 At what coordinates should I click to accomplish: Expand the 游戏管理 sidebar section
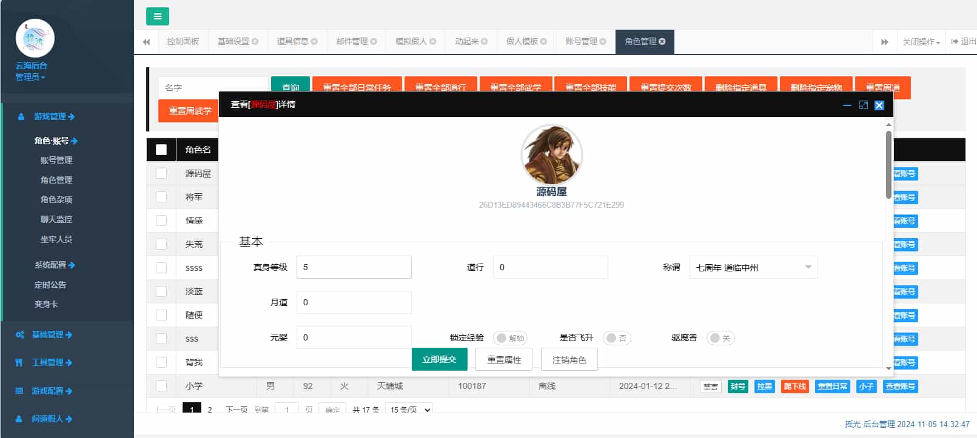click(x=54, y=116)
